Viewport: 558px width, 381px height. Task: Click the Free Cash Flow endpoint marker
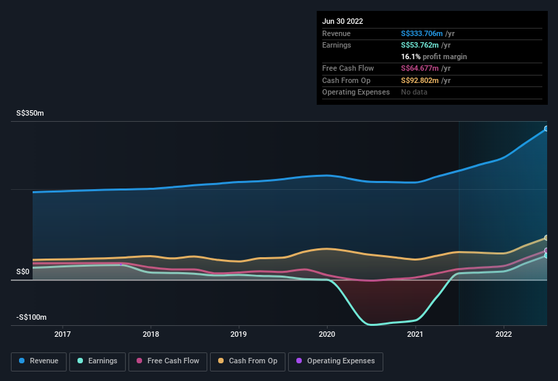pos(546,251)
